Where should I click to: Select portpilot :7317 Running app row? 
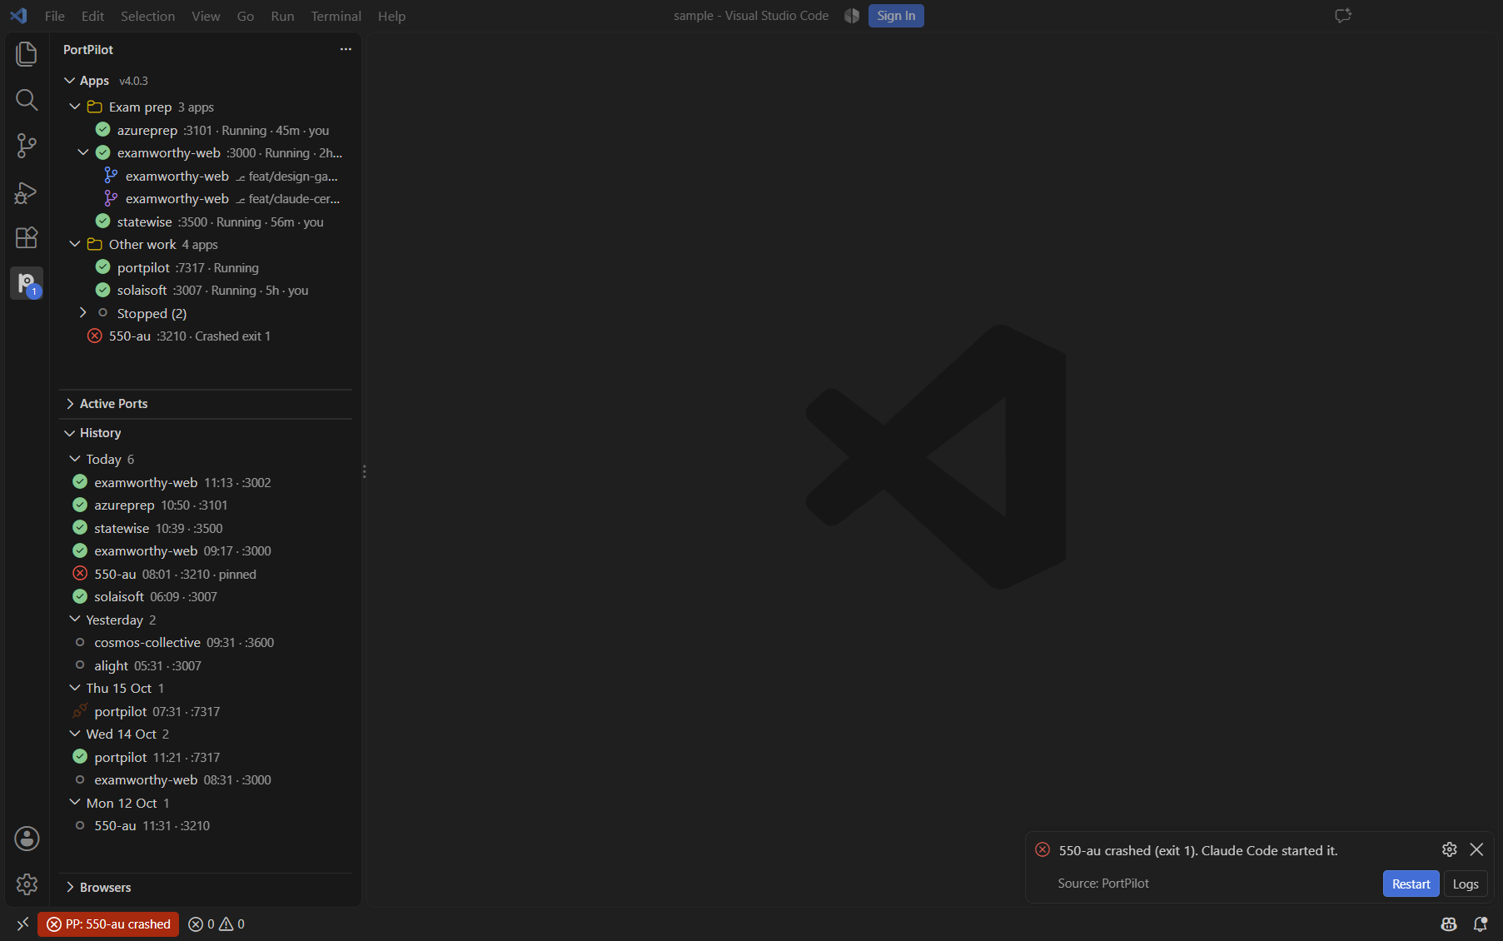pyautogui.click(x=205, y=267)
